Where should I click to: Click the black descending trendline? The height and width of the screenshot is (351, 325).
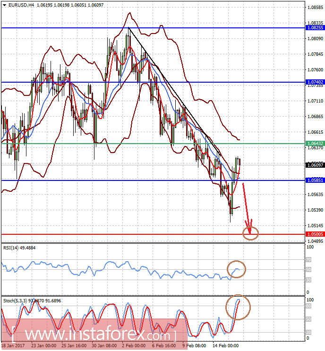(x=175, y=92)
